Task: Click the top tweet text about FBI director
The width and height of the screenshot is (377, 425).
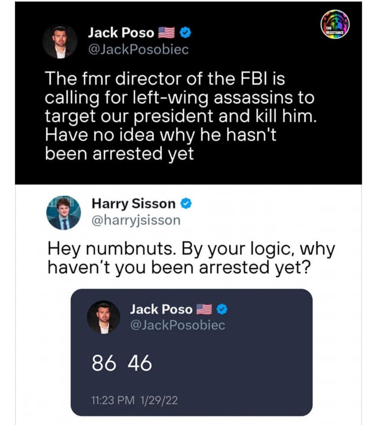Action: pos(180,116)
